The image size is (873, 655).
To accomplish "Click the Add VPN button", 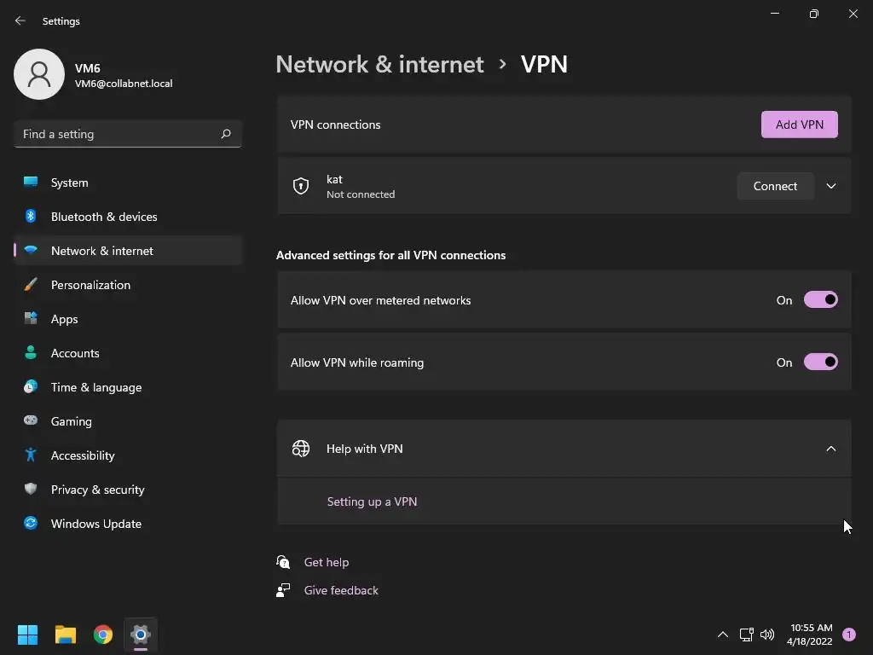I will point(799,125).
